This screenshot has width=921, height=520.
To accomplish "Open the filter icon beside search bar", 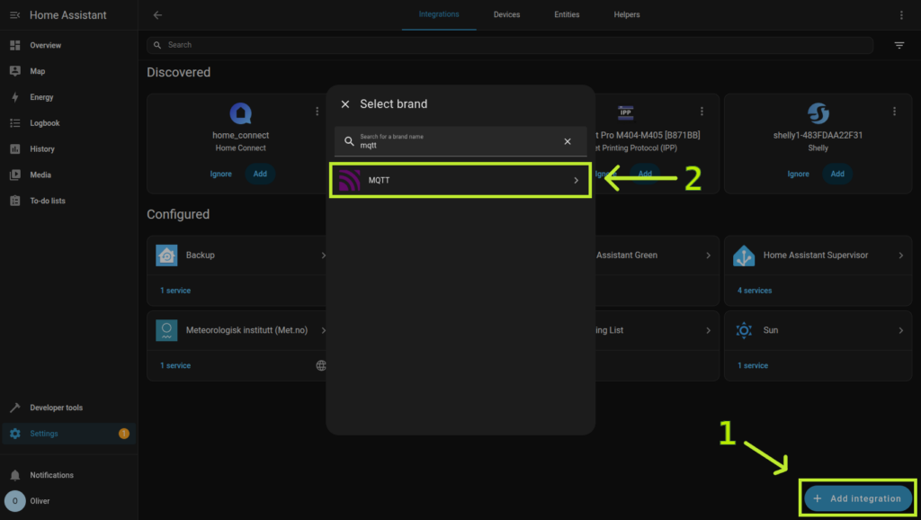I will point(899,45).
